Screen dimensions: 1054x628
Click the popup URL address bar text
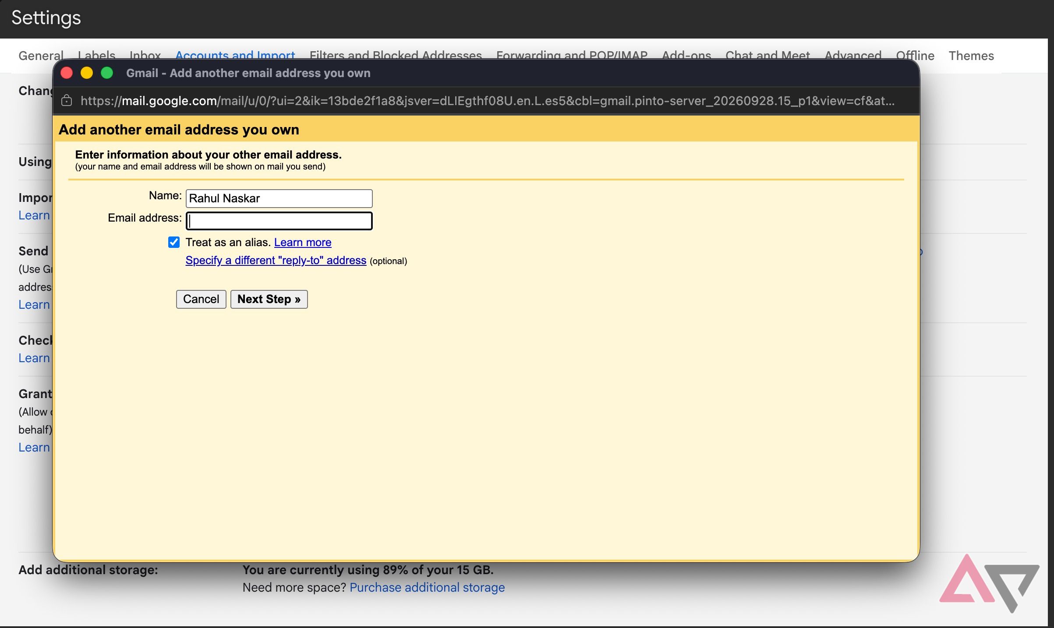point(487,101)
